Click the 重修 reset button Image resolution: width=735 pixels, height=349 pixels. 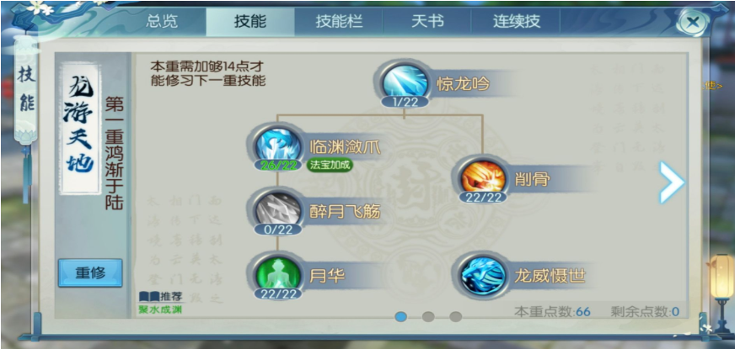pos(90,272)
